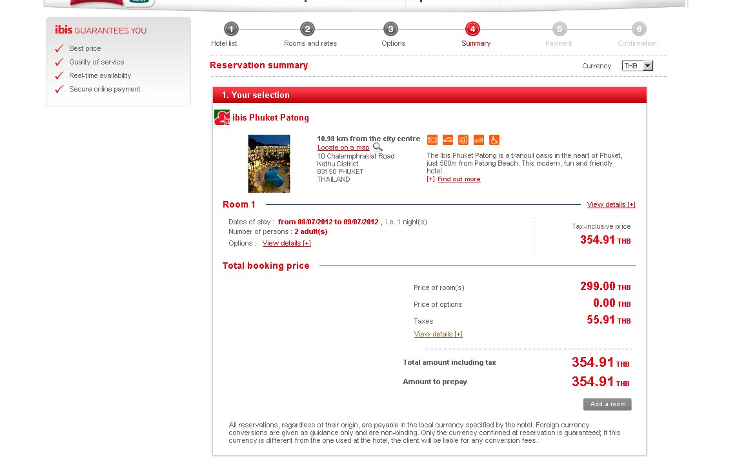Image resolution: width=746 pixels, height=457 pixels.
Task: Click the 'THAILAND' address line
Action: [x=334, y=179]
